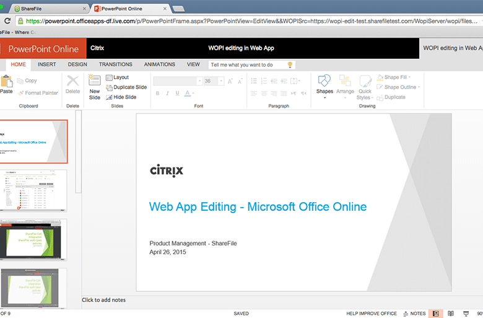Open Shape Fill options
The height and width of the screenshot is (318, 483).
coord(394,77)
